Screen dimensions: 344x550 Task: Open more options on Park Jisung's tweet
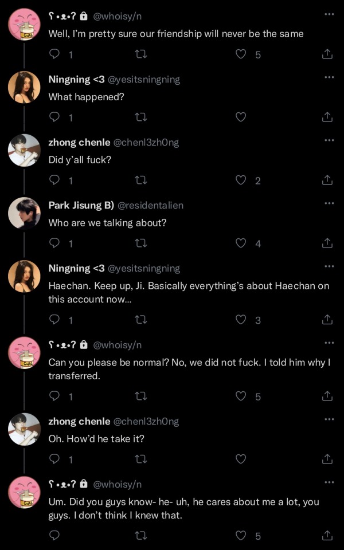tap(329, 203)
